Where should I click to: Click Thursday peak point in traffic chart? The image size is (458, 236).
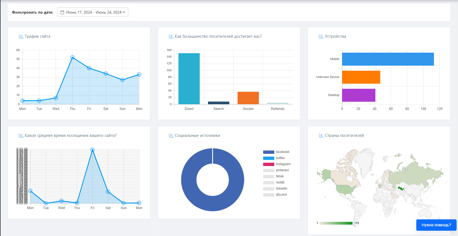click(x=72, y=57)
